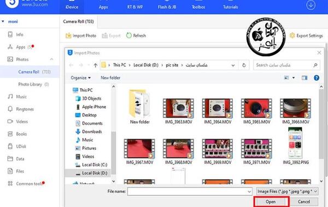The image size is (328, 207).
Task: Select the Camera Roll (703) tab
Action: click(x=78, y=21)
